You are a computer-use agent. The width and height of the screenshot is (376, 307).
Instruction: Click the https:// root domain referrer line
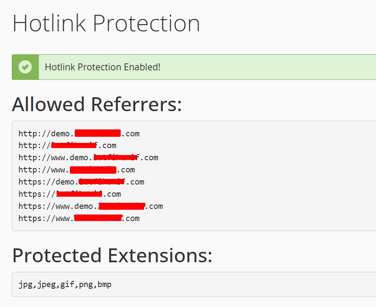(70, 194)
